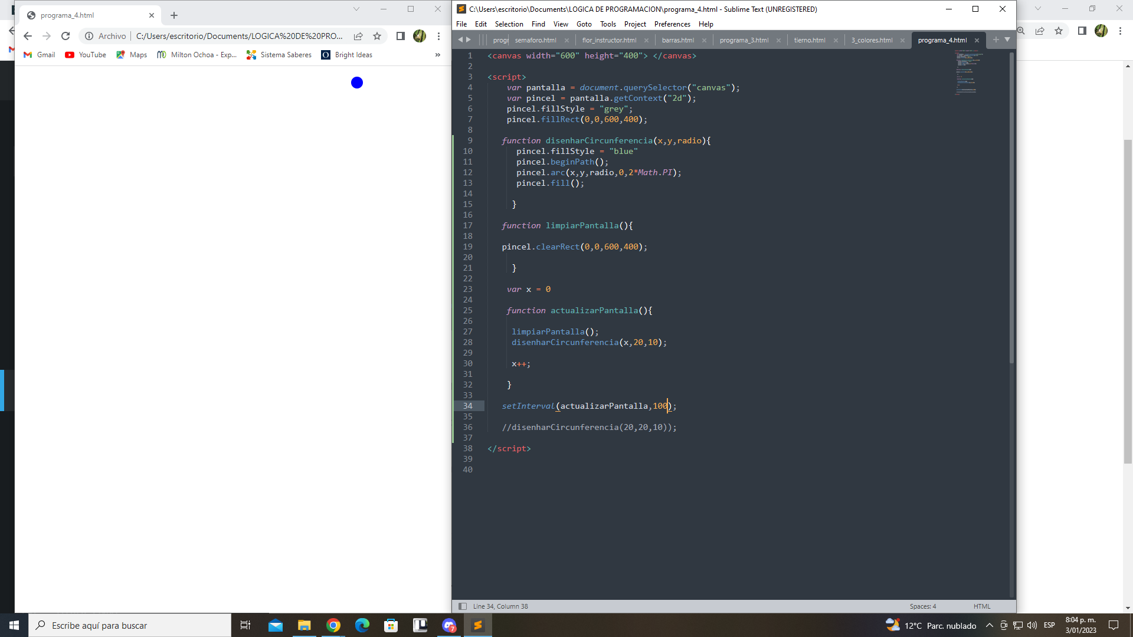Click the Sublime code minimap
Screen dimensions: 1133x637
pos(968,73)
